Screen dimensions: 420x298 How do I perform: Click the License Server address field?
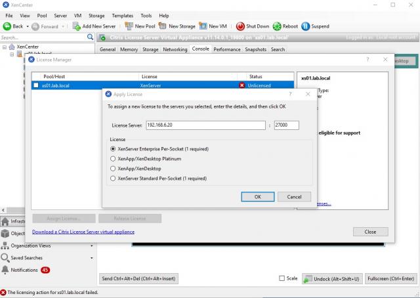coord(205,125)
